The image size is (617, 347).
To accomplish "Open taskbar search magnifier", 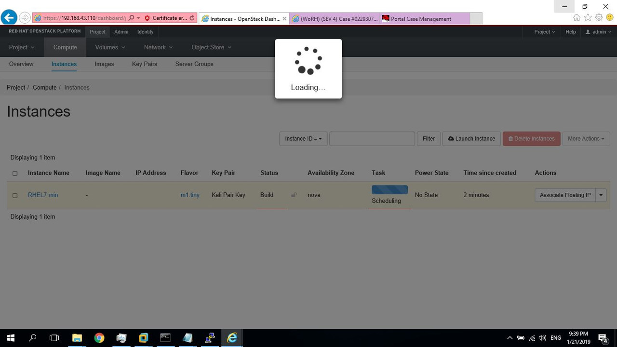I will pos(33,338).
